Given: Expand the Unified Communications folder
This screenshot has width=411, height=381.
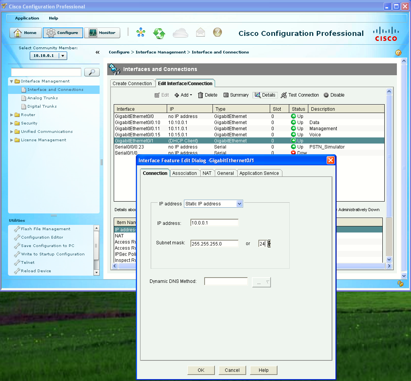Looking at the screenshot, I should pos(11,132).
